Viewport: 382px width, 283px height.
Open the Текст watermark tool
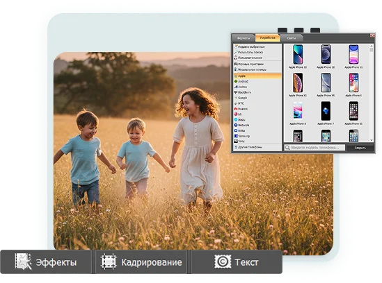pyautogui.click(x=237, y=262)
